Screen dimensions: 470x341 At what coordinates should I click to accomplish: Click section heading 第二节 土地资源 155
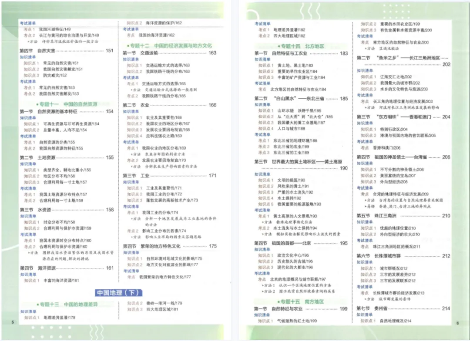tap(67, 157)
